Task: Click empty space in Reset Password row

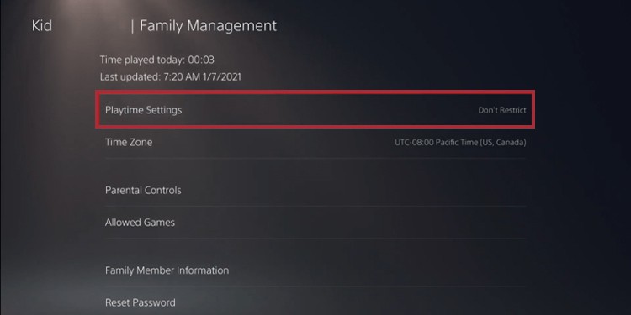Action: (x=351, y=302)
